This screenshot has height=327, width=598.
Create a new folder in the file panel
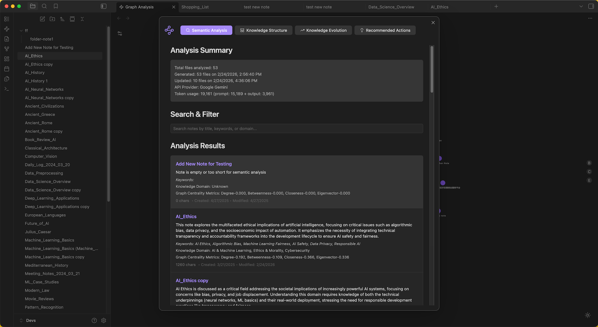click(x=52, y=19)
